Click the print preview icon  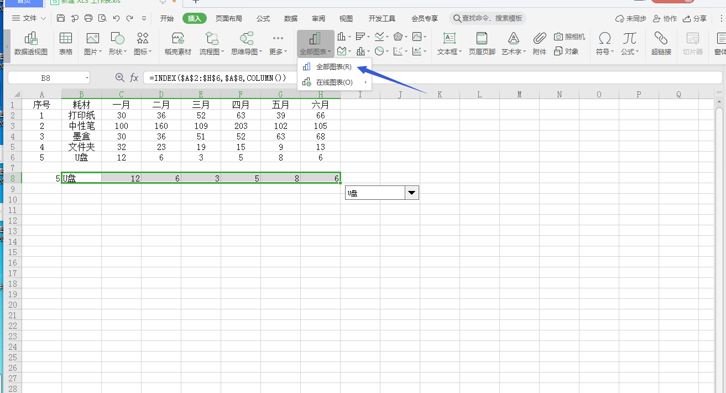click(102, 18)
